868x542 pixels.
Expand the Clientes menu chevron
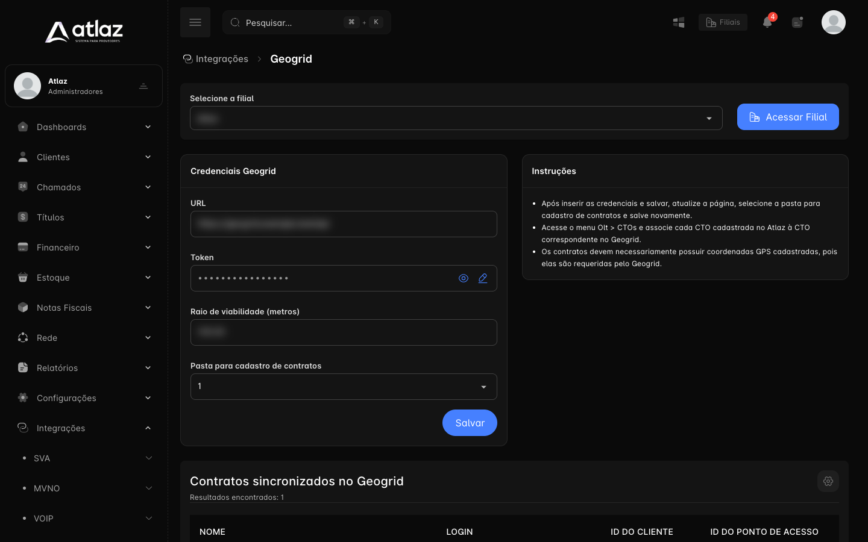point(148,157)
